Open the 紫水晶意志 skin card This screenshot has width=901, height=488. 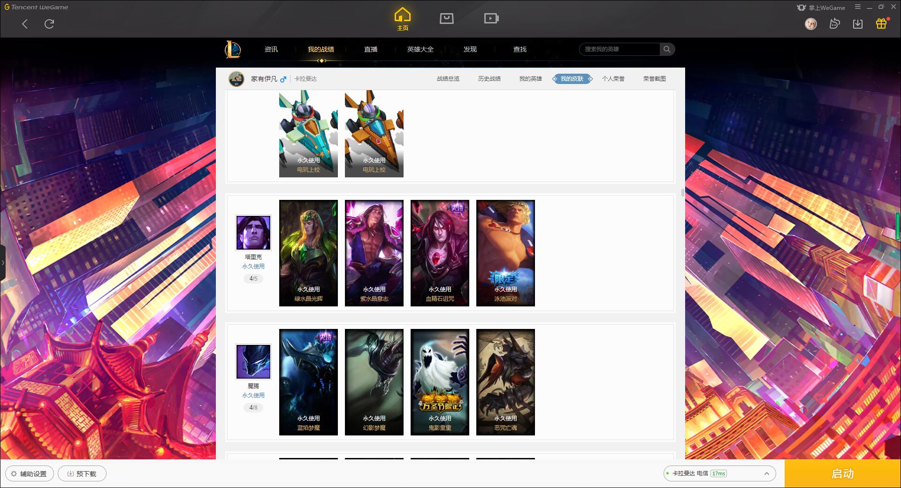(374, 253)
